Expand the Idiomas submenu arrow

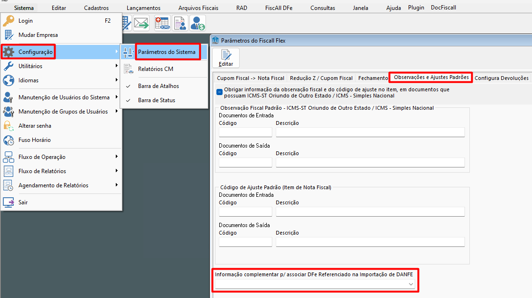116,80
